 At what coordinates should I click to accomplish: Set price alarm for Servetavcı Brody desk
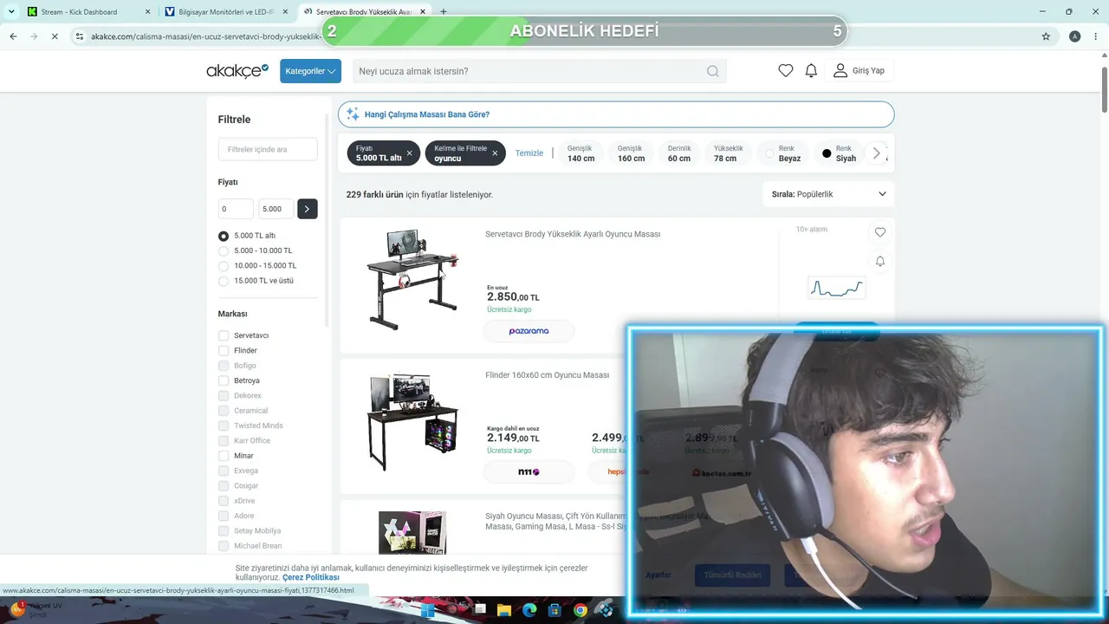coord(880,261)
